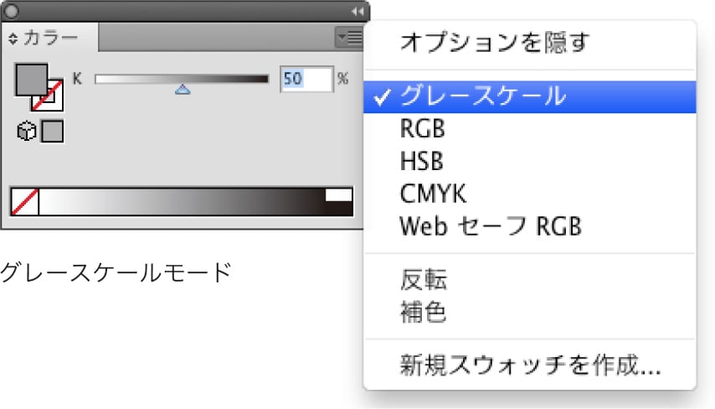Select the カラー panel tab
Screen dimensions: 715x409
coord(51,39)
